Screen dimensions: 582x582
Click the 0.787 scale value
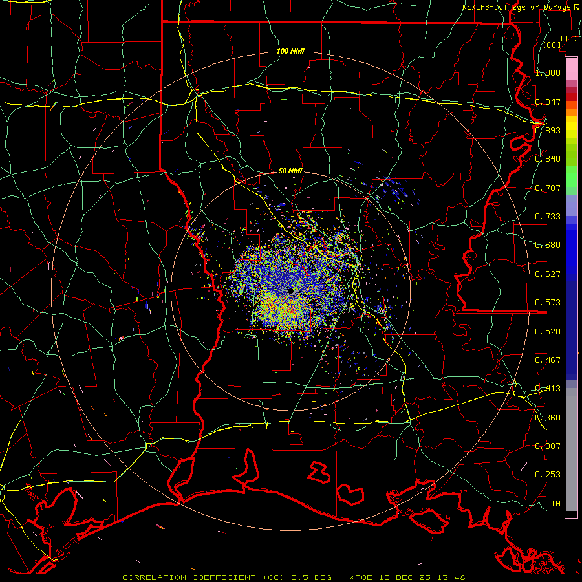548,188
